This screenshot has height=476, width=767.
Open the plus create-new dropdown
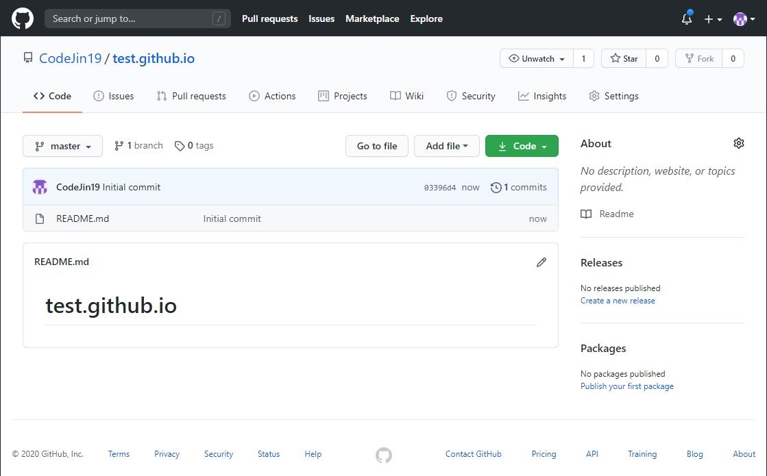pyautogui.click(x=713, y=19)
